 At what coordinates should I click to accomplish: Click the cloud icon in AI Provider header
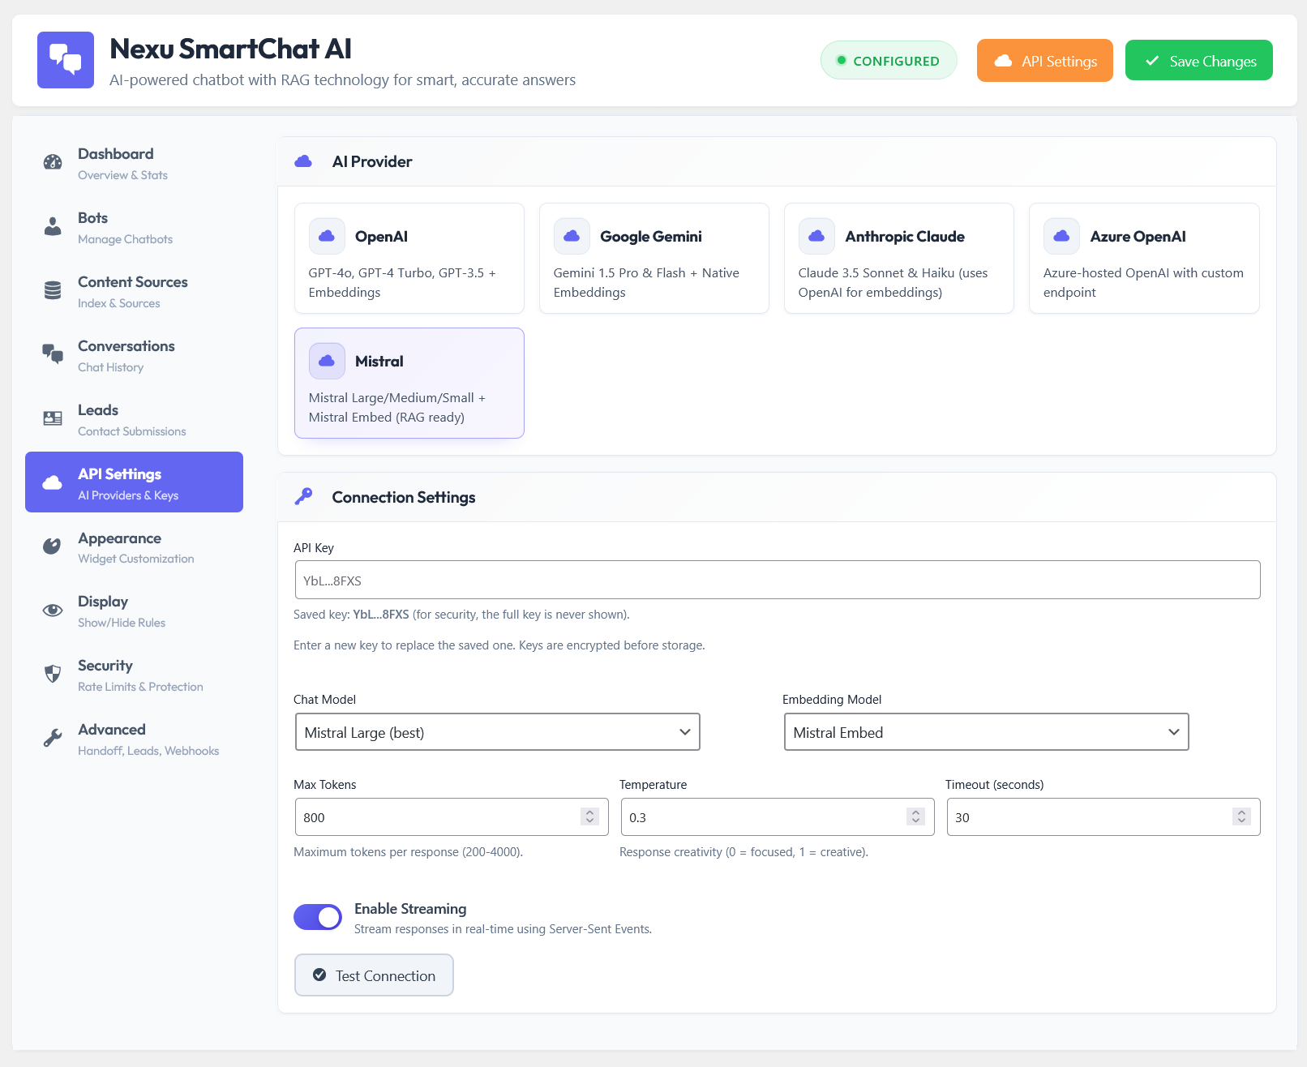pos(303,161)
